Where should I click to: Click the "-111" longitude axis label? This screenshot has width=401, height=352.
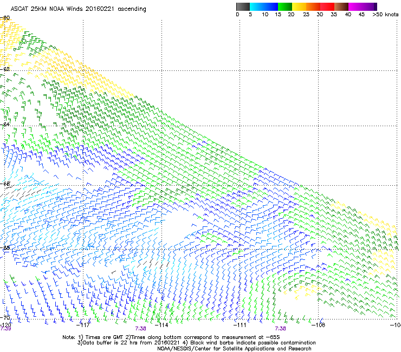pos(240,325)
